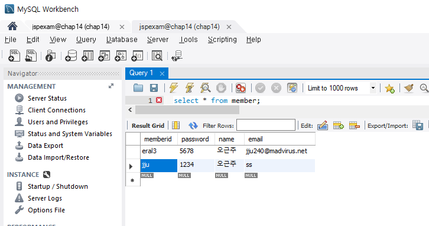Image resolution: width=429 pixels, height=226 pixels.
Task: Open the View menu
Action: click(x=58, y=40)
